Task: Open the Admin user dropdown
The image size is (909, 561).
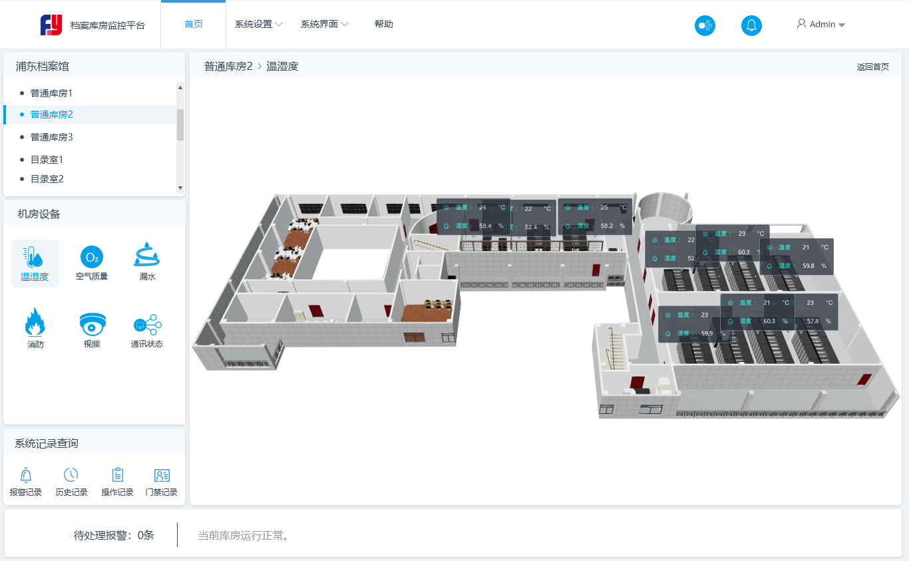Action: 821,25
